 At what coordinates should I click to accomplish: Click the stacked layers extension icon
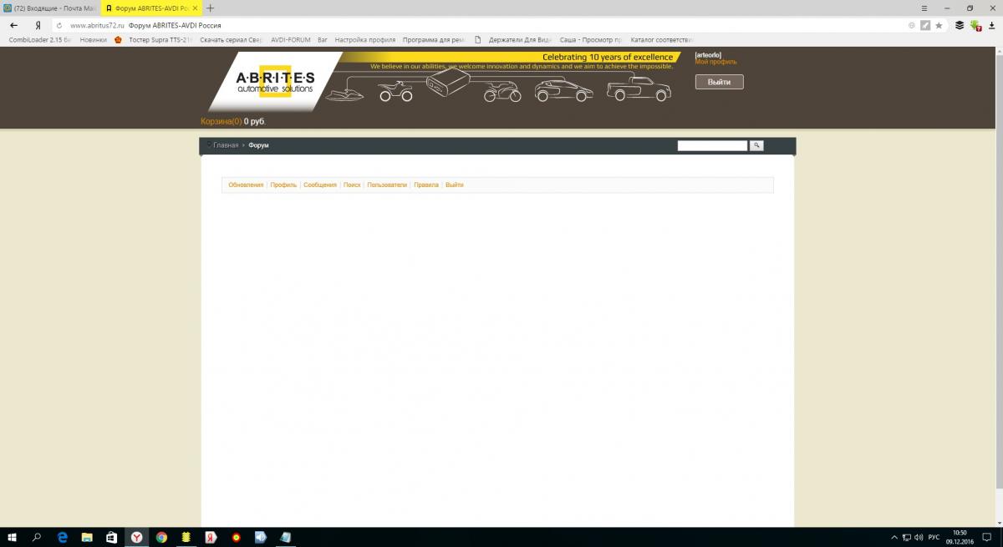click(960, 25)
